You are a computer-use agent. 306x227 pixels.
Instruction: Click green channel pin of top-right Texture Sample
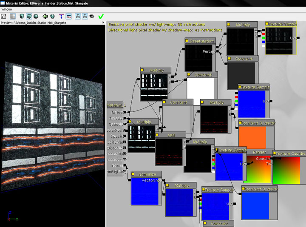click(263, 38)
